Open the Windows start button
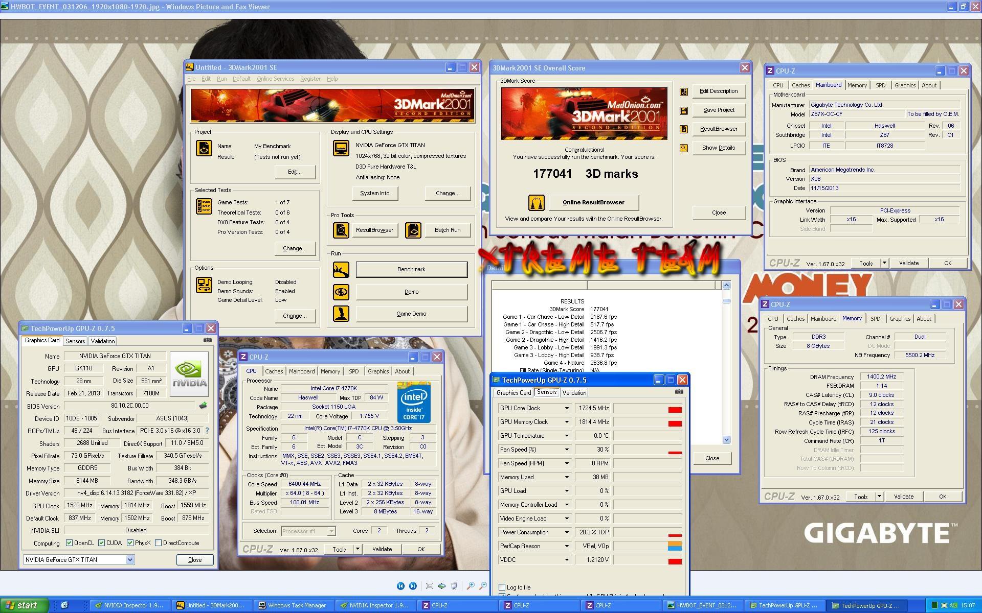The height and width of the screenshot is (613, 982). pos(24,605)
